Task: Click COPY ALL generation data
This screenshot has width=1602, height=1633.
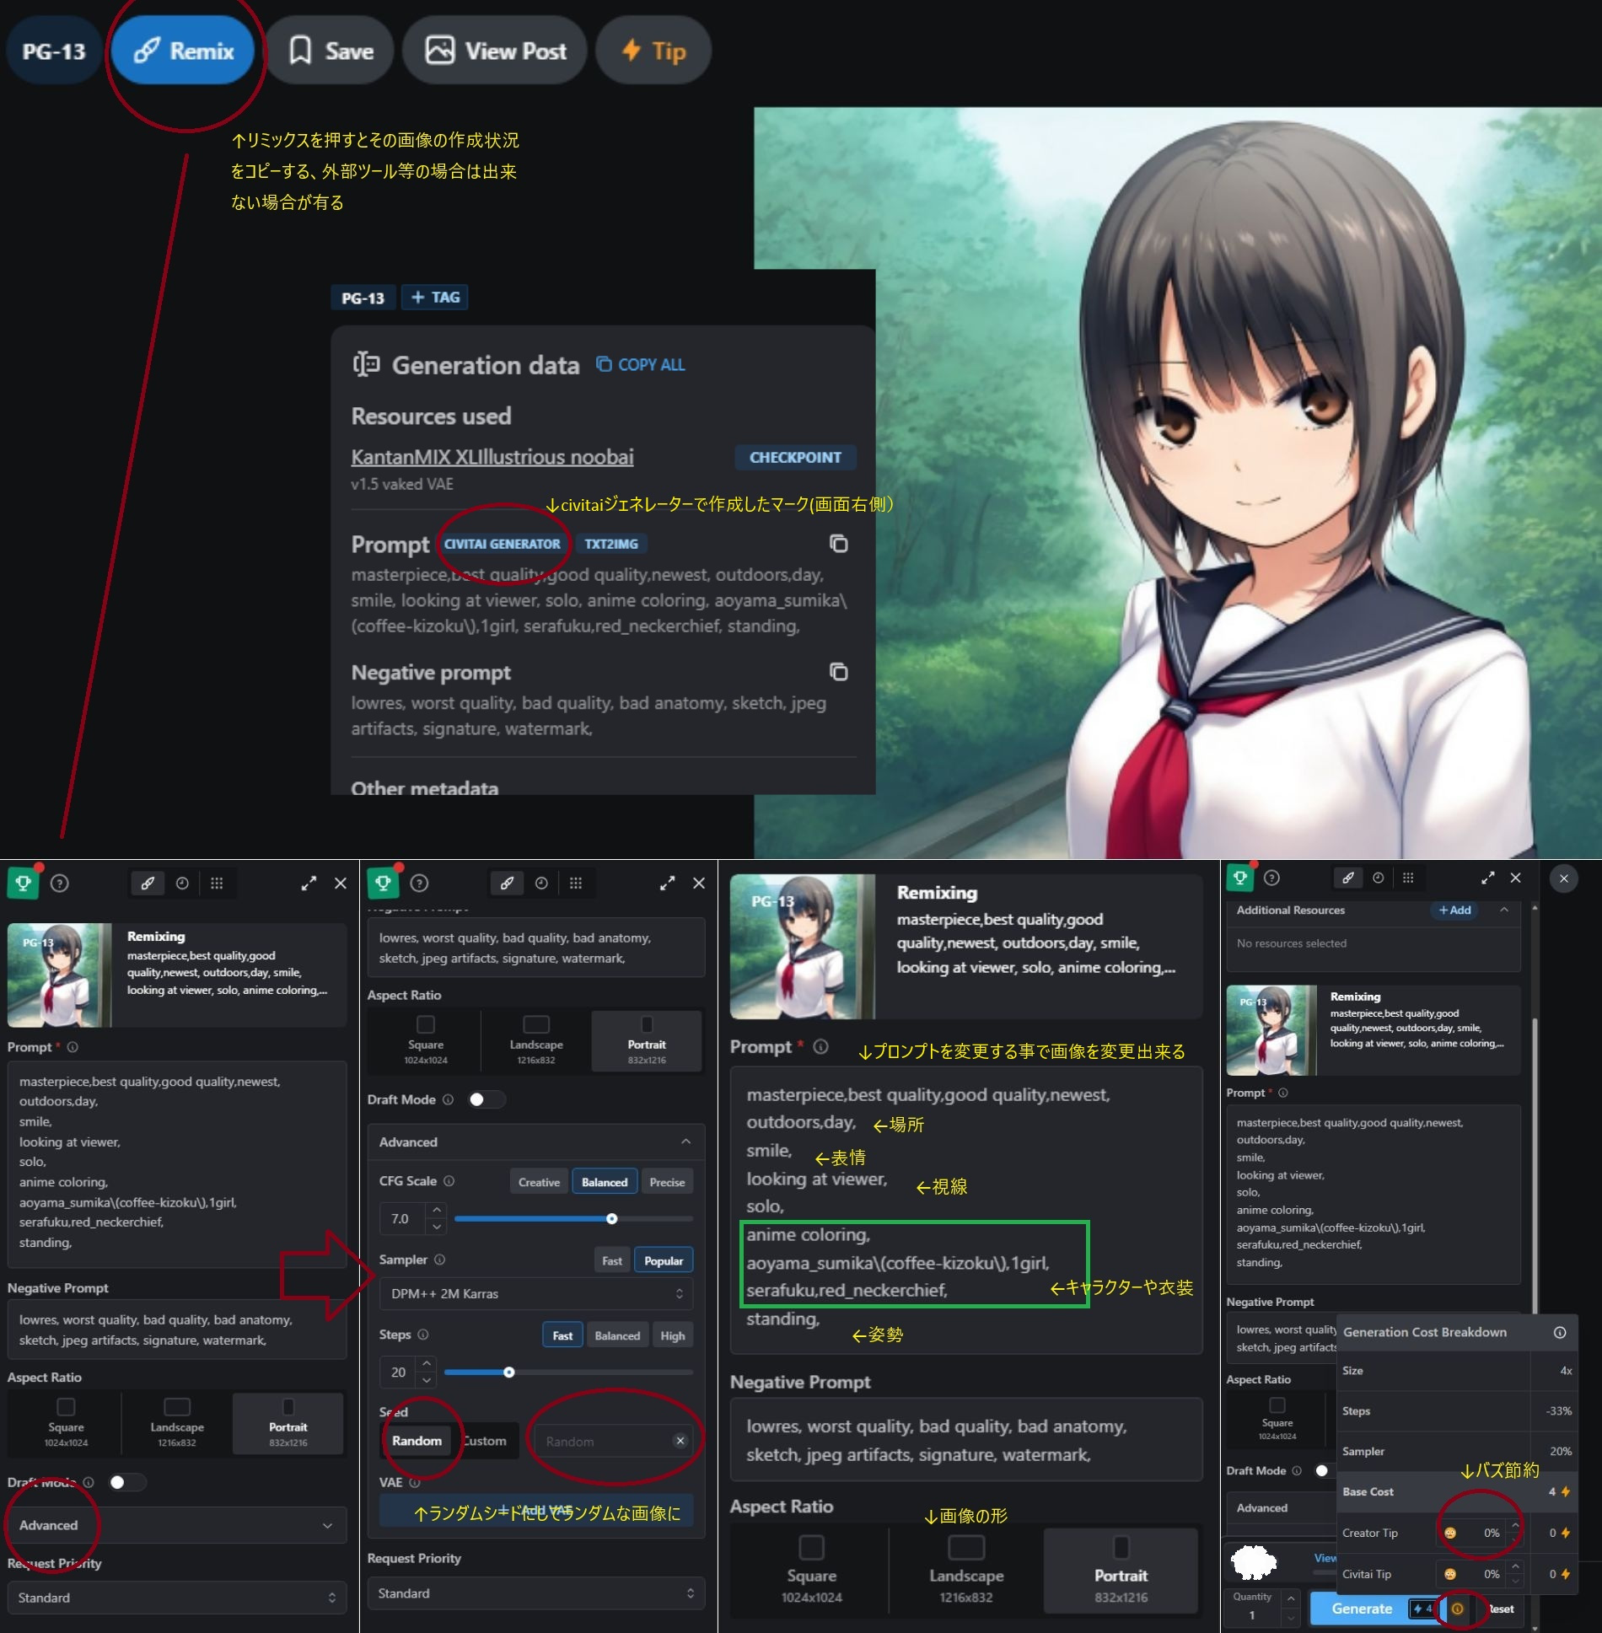Action: [x=641, y=364]
